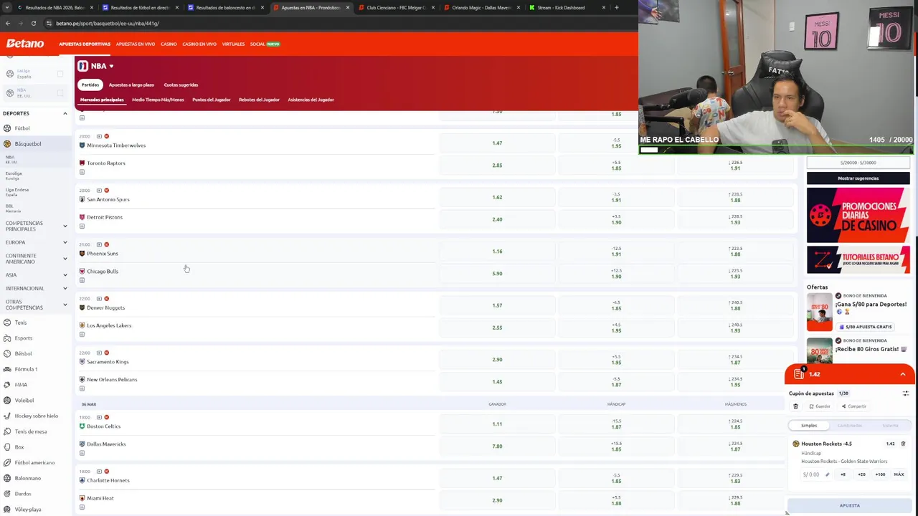
Task: Expand CONTINENTE AMERICANO section
Action: click(x=65, y=259)
